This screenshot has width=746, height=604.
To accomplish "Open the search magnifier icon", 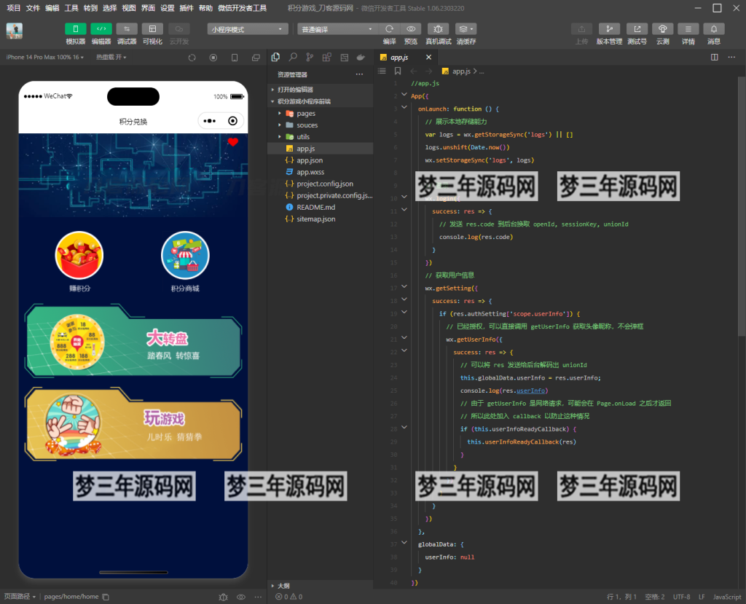I will point(293,57).
